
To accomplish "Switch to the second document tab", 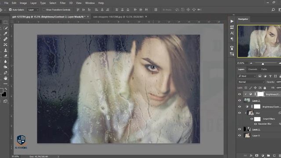I will coord(118,17).
